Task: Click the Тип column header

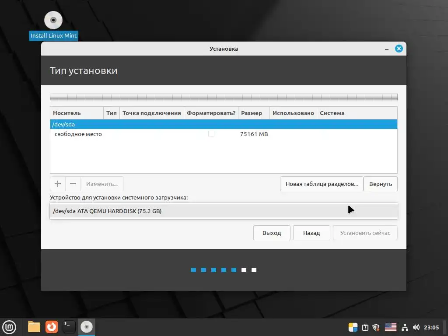Action: point(112,113)
